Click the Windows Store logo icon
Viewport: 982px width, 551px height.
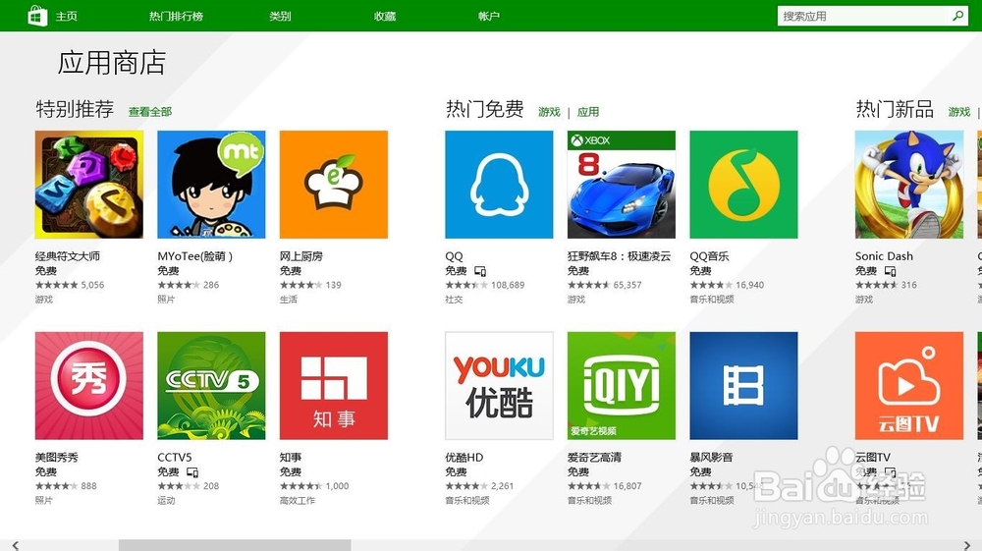37,16
